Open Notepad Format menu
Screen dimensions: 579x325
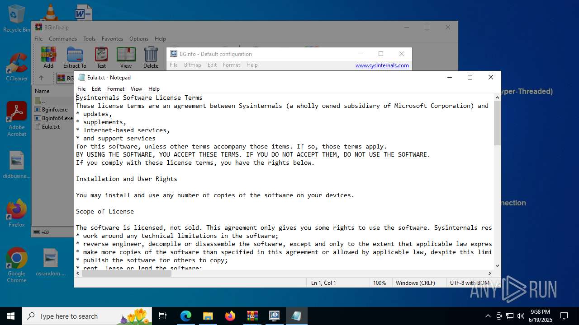[116, 89]
